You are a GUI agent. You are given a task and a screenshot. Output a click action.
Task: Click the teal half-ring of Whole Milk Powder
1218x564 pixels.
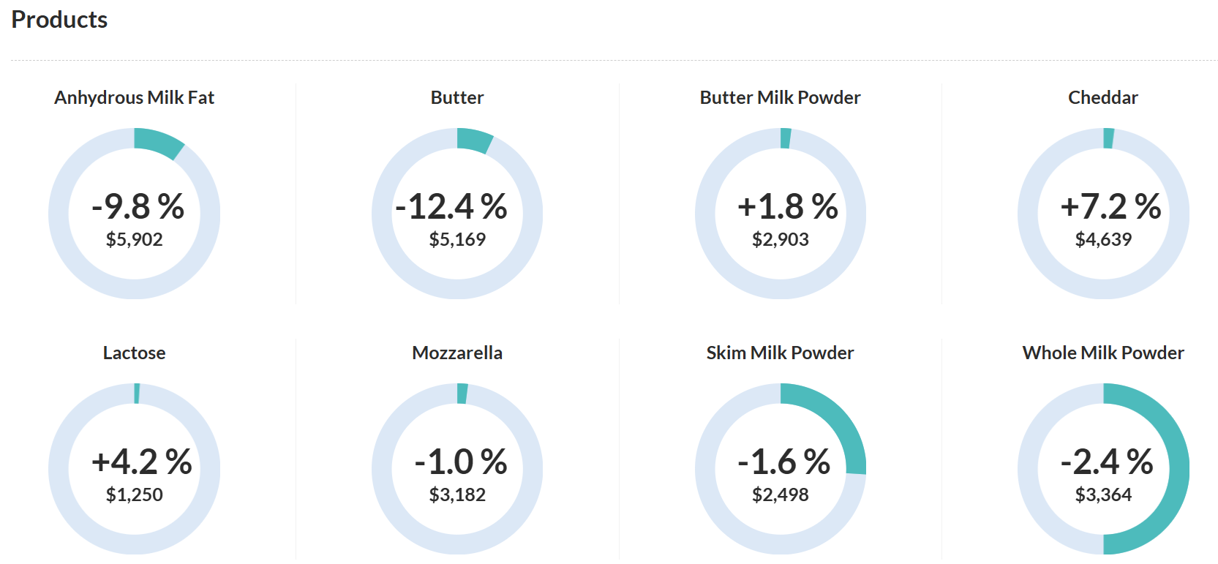(1178, 469)
